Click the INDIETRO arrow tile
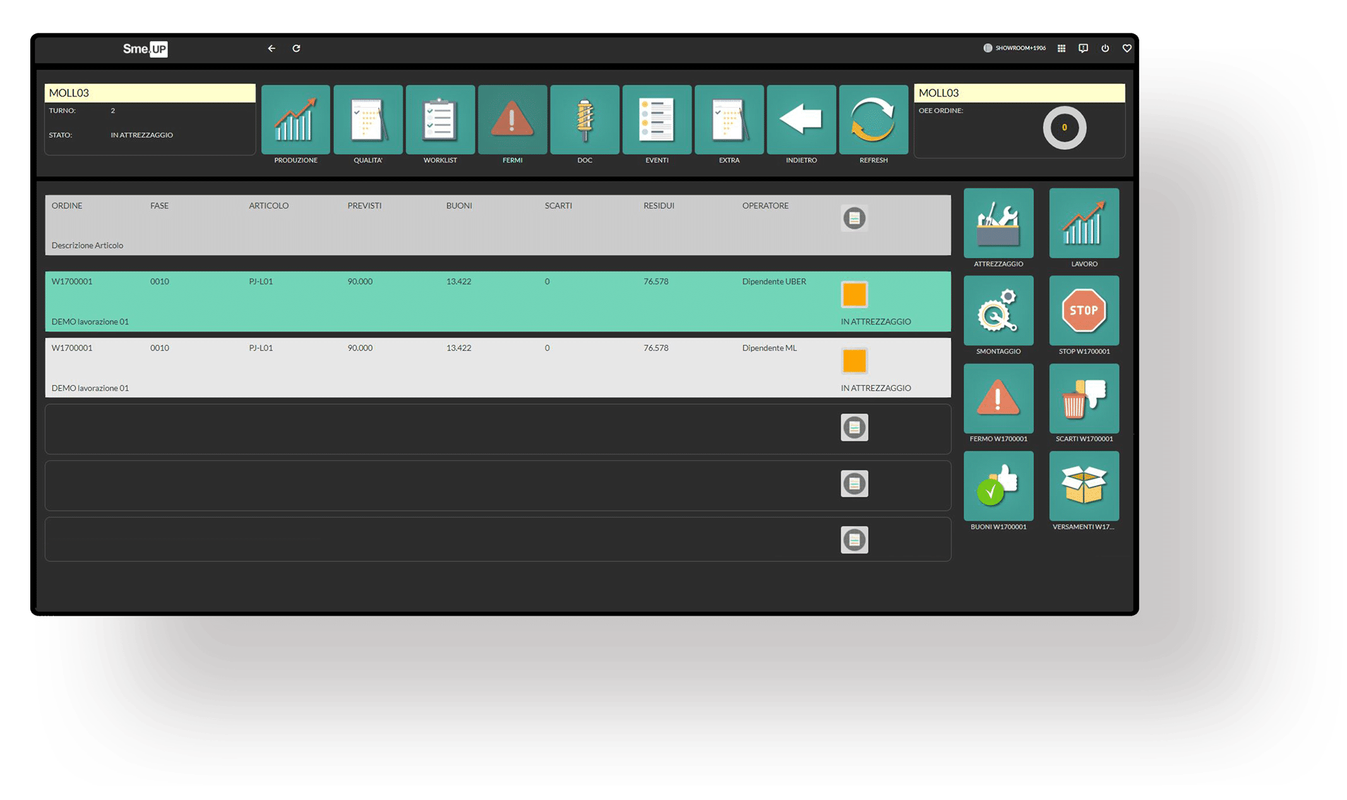Image resolution: width=1347 pixels, height=800 pixels. [x=801, y=120]
